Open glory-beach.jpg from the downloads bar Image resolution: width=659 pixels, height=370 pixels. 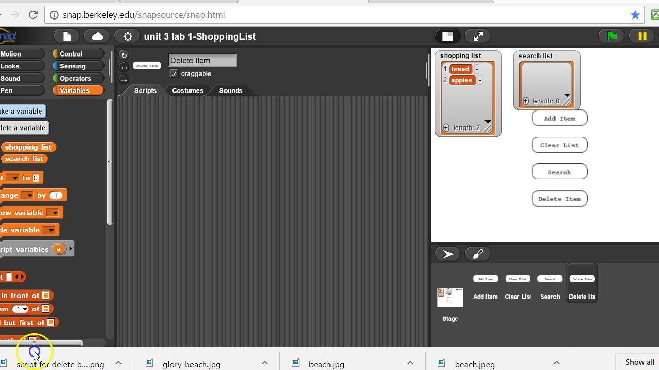(x=192, y=364)
